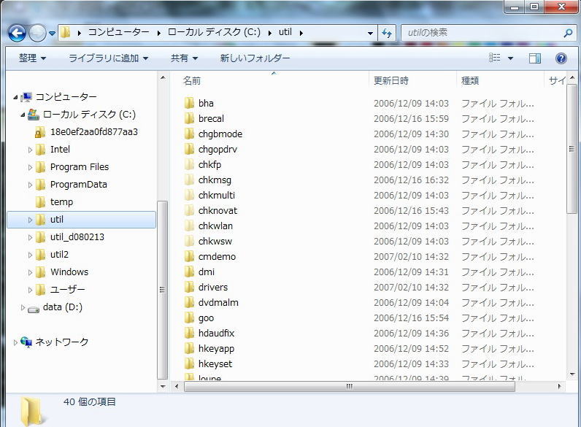The width and height of the screenshot is (581, 427).
Task: Select the chgopdrv folder icon
Action: tap(189, 149)
